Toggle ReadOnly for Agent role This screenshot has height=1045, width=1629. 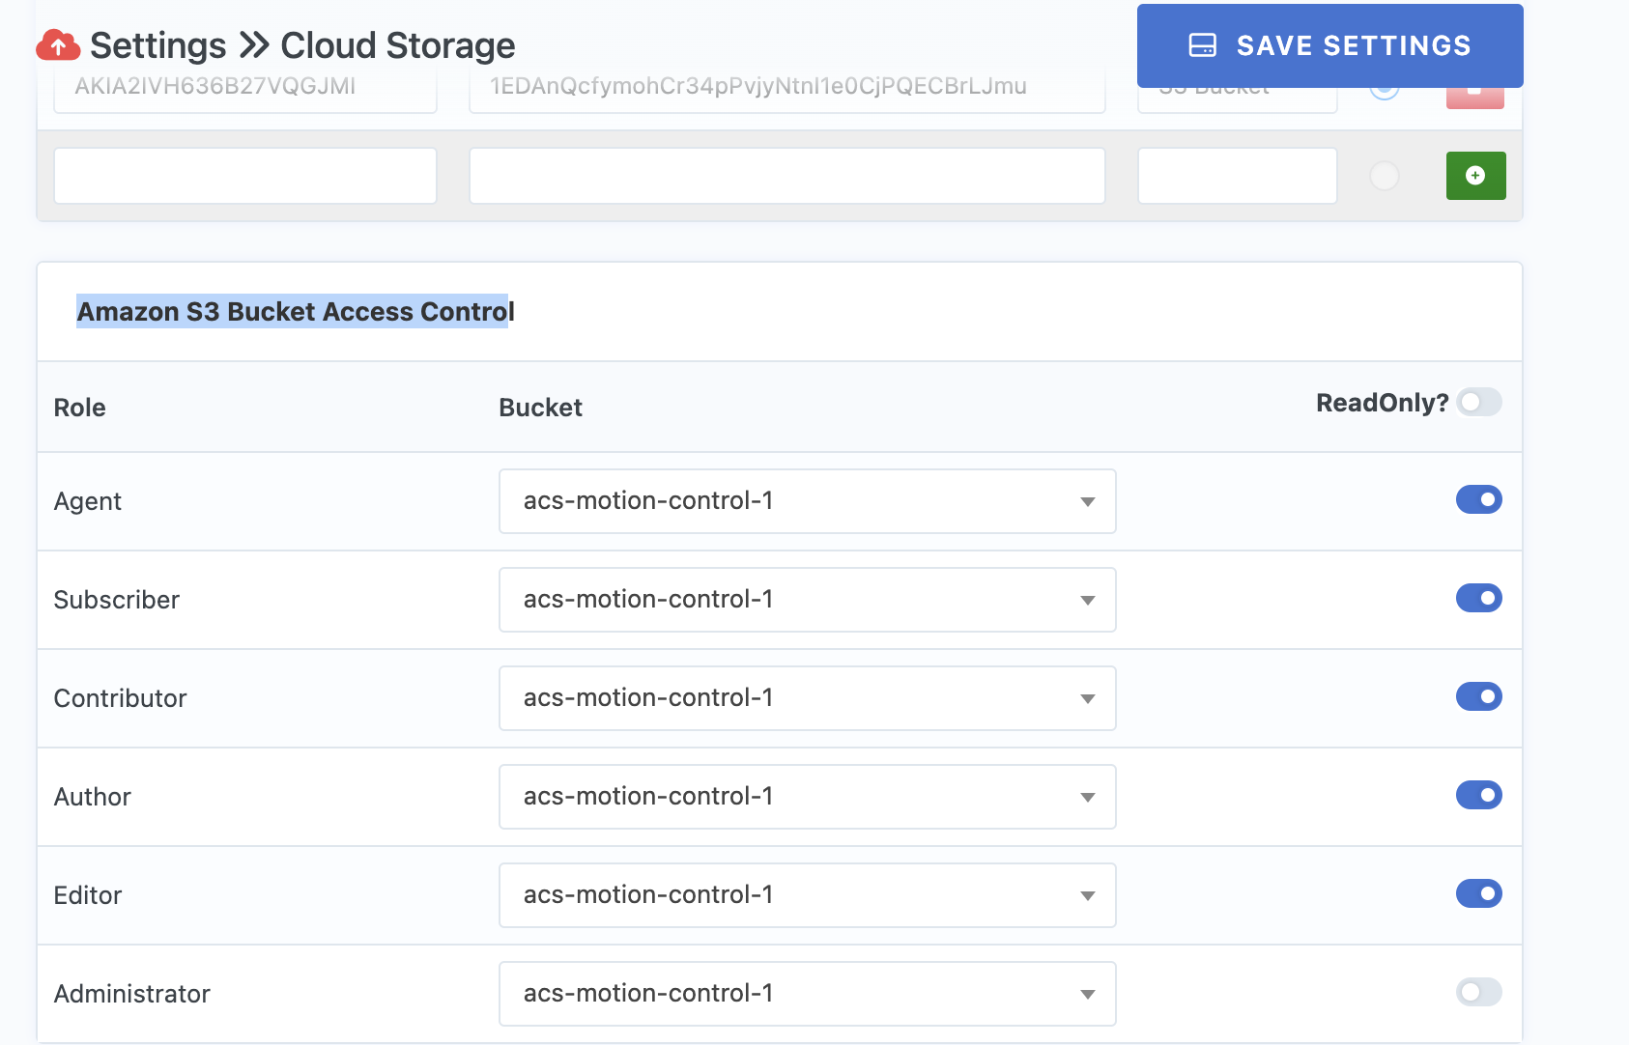click(x=1479, y=499)
